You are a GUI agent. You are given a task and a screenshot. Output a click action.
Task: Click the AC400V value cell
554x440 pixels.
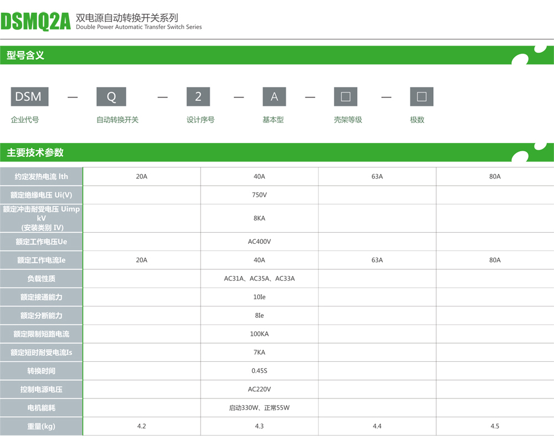[x=259, y=242]
